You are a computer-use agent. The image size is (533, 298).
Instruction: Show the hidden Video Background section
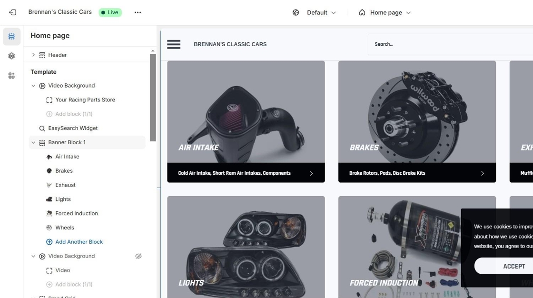[x=138, y=256]
